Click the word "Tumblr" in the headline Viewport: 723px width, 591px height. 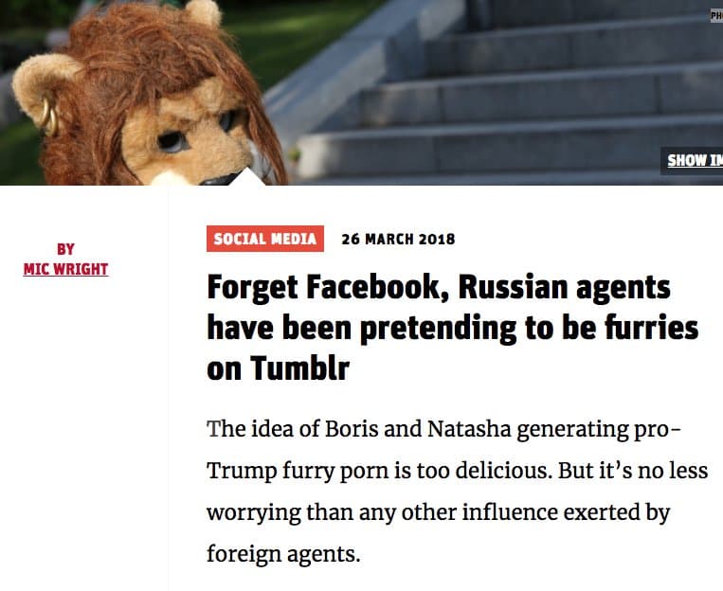click(x=299, y=368)
